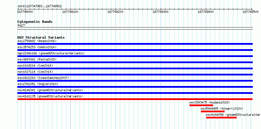Click the left arrowhead of the ruler
This screenshot has width=261, height=129.
click(x=18, y=9)
